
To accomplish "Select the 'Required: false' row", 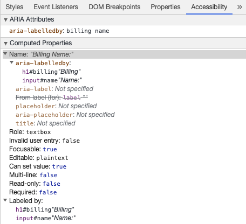I will (x=33, y=192).
